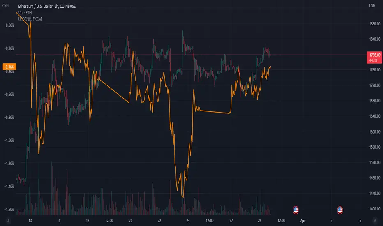Click the date label 20 on the time axis
383x226 pixels.
pos(131,221)
